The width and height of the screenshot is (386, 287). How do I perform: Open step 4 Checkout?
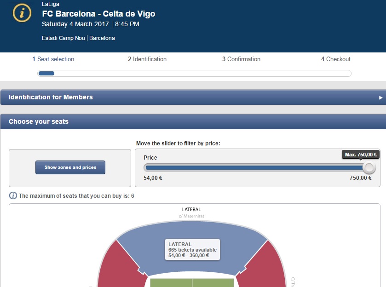tap(336, 59)
